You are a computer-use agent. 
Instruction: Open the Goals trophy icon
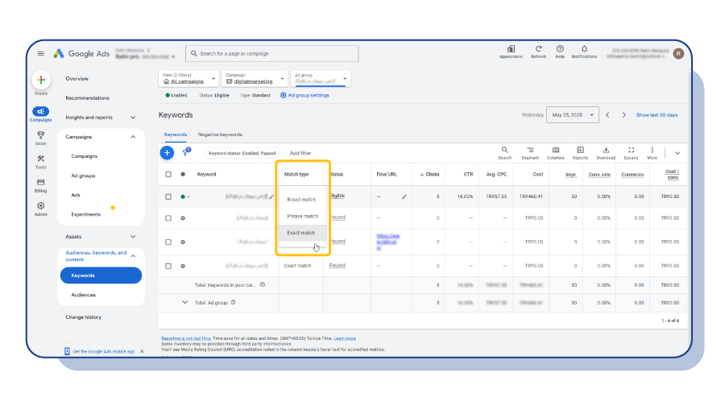[x=41, y=135]
